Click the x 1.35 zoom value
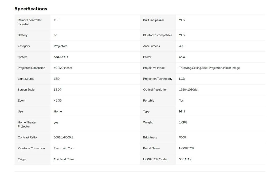The image size is (267, 175). click(58, 101)
